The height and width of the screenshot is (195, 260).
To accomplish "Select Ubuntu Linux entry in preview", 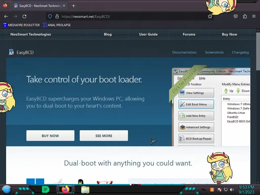I will tap(236, 113).
